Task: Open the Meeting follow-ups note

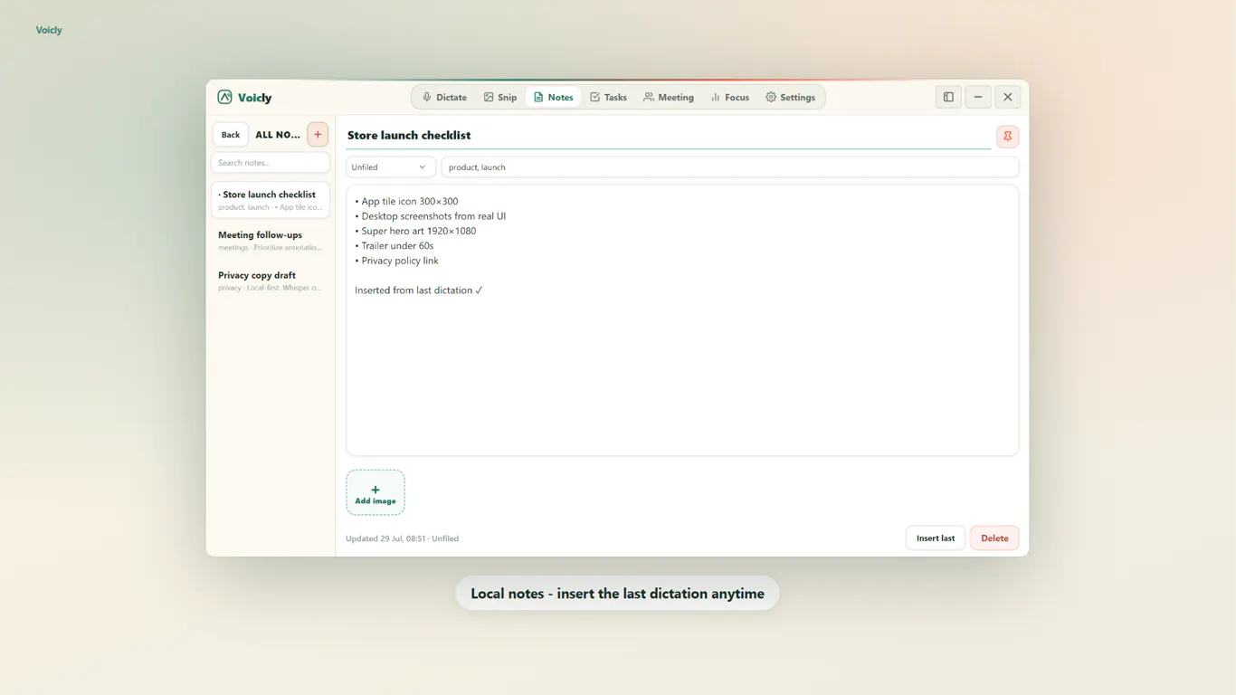Action: pos(271,240)
